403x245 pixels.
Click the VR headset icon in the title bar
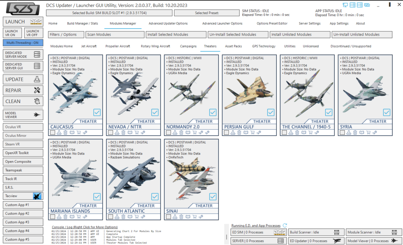(367, 5)
